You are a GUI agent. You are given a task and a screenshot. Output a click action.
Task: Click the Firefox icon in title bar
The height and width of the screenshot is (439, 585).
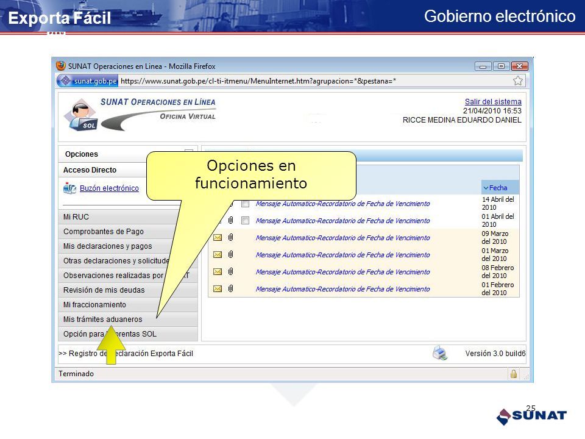(61, 66)
